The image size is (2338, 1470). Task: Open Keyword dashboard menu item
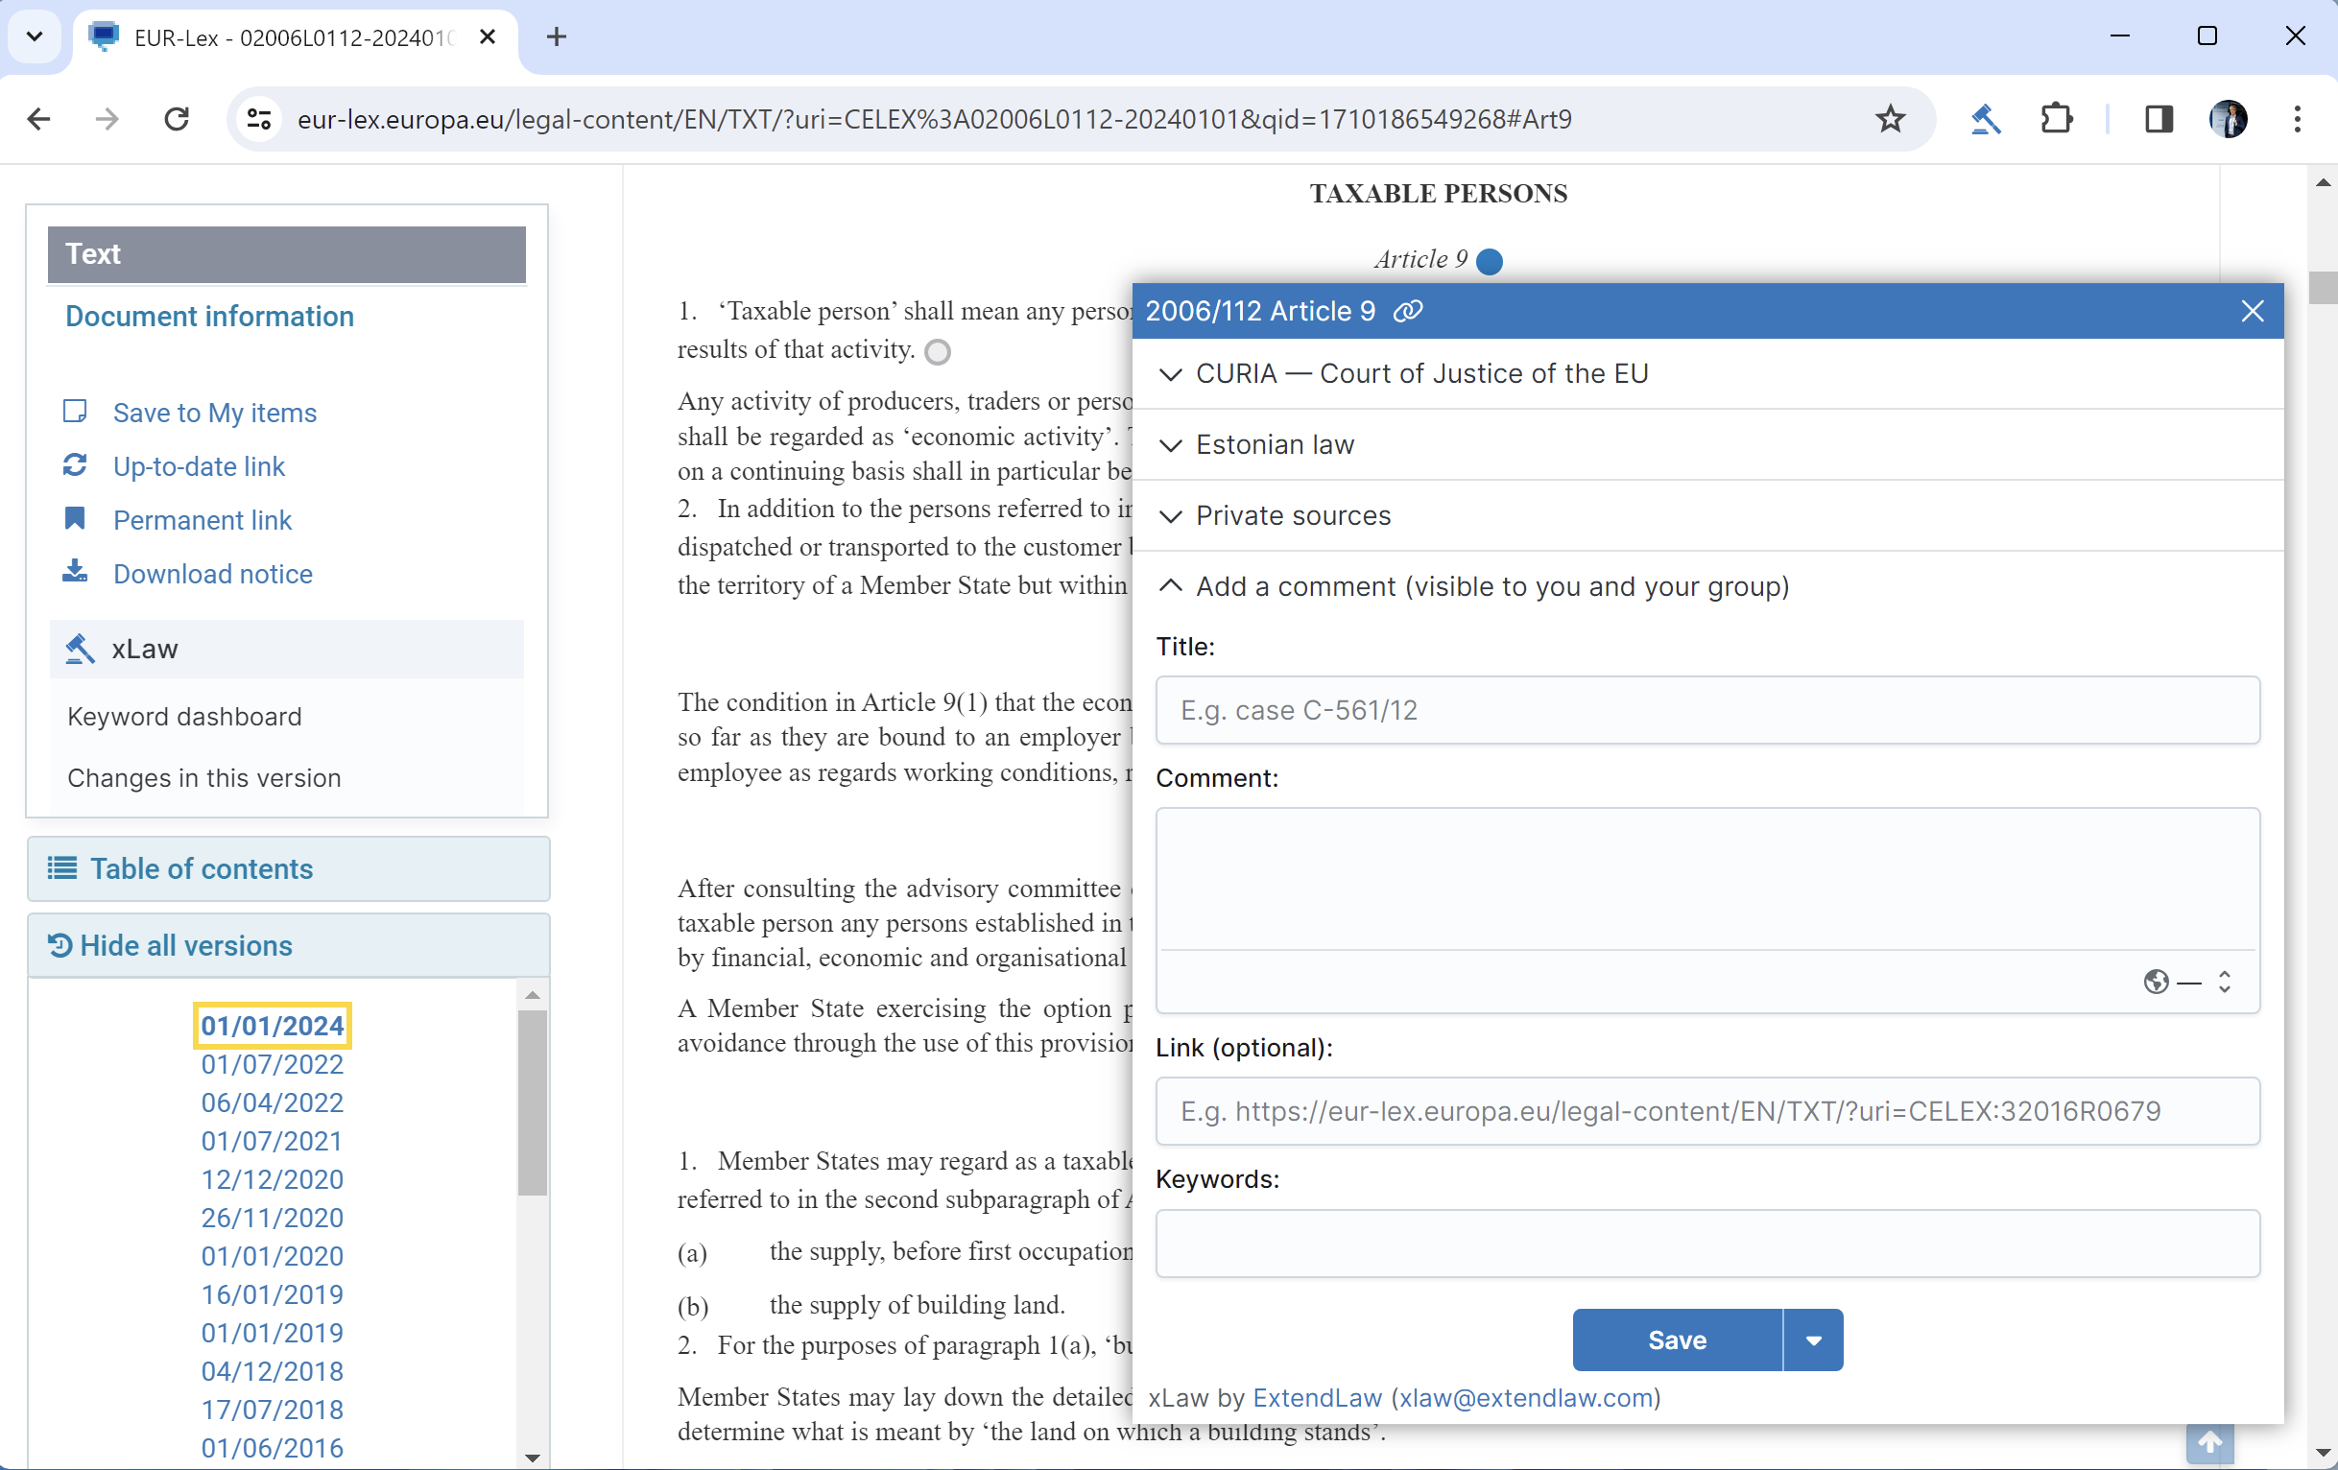pos(184,717)
